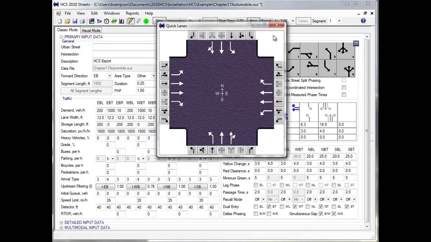This screenshot has width=431, height=242.
Task: Toggle Field-Measured Phase Times checkbox
Action: 344,95
